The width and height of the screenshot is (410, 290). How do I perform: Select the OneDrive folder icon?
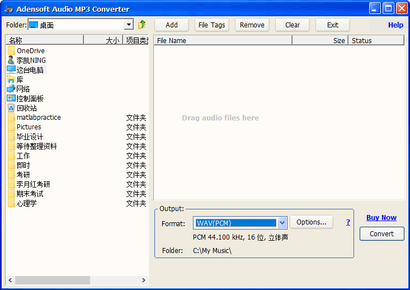pos(11,51)
